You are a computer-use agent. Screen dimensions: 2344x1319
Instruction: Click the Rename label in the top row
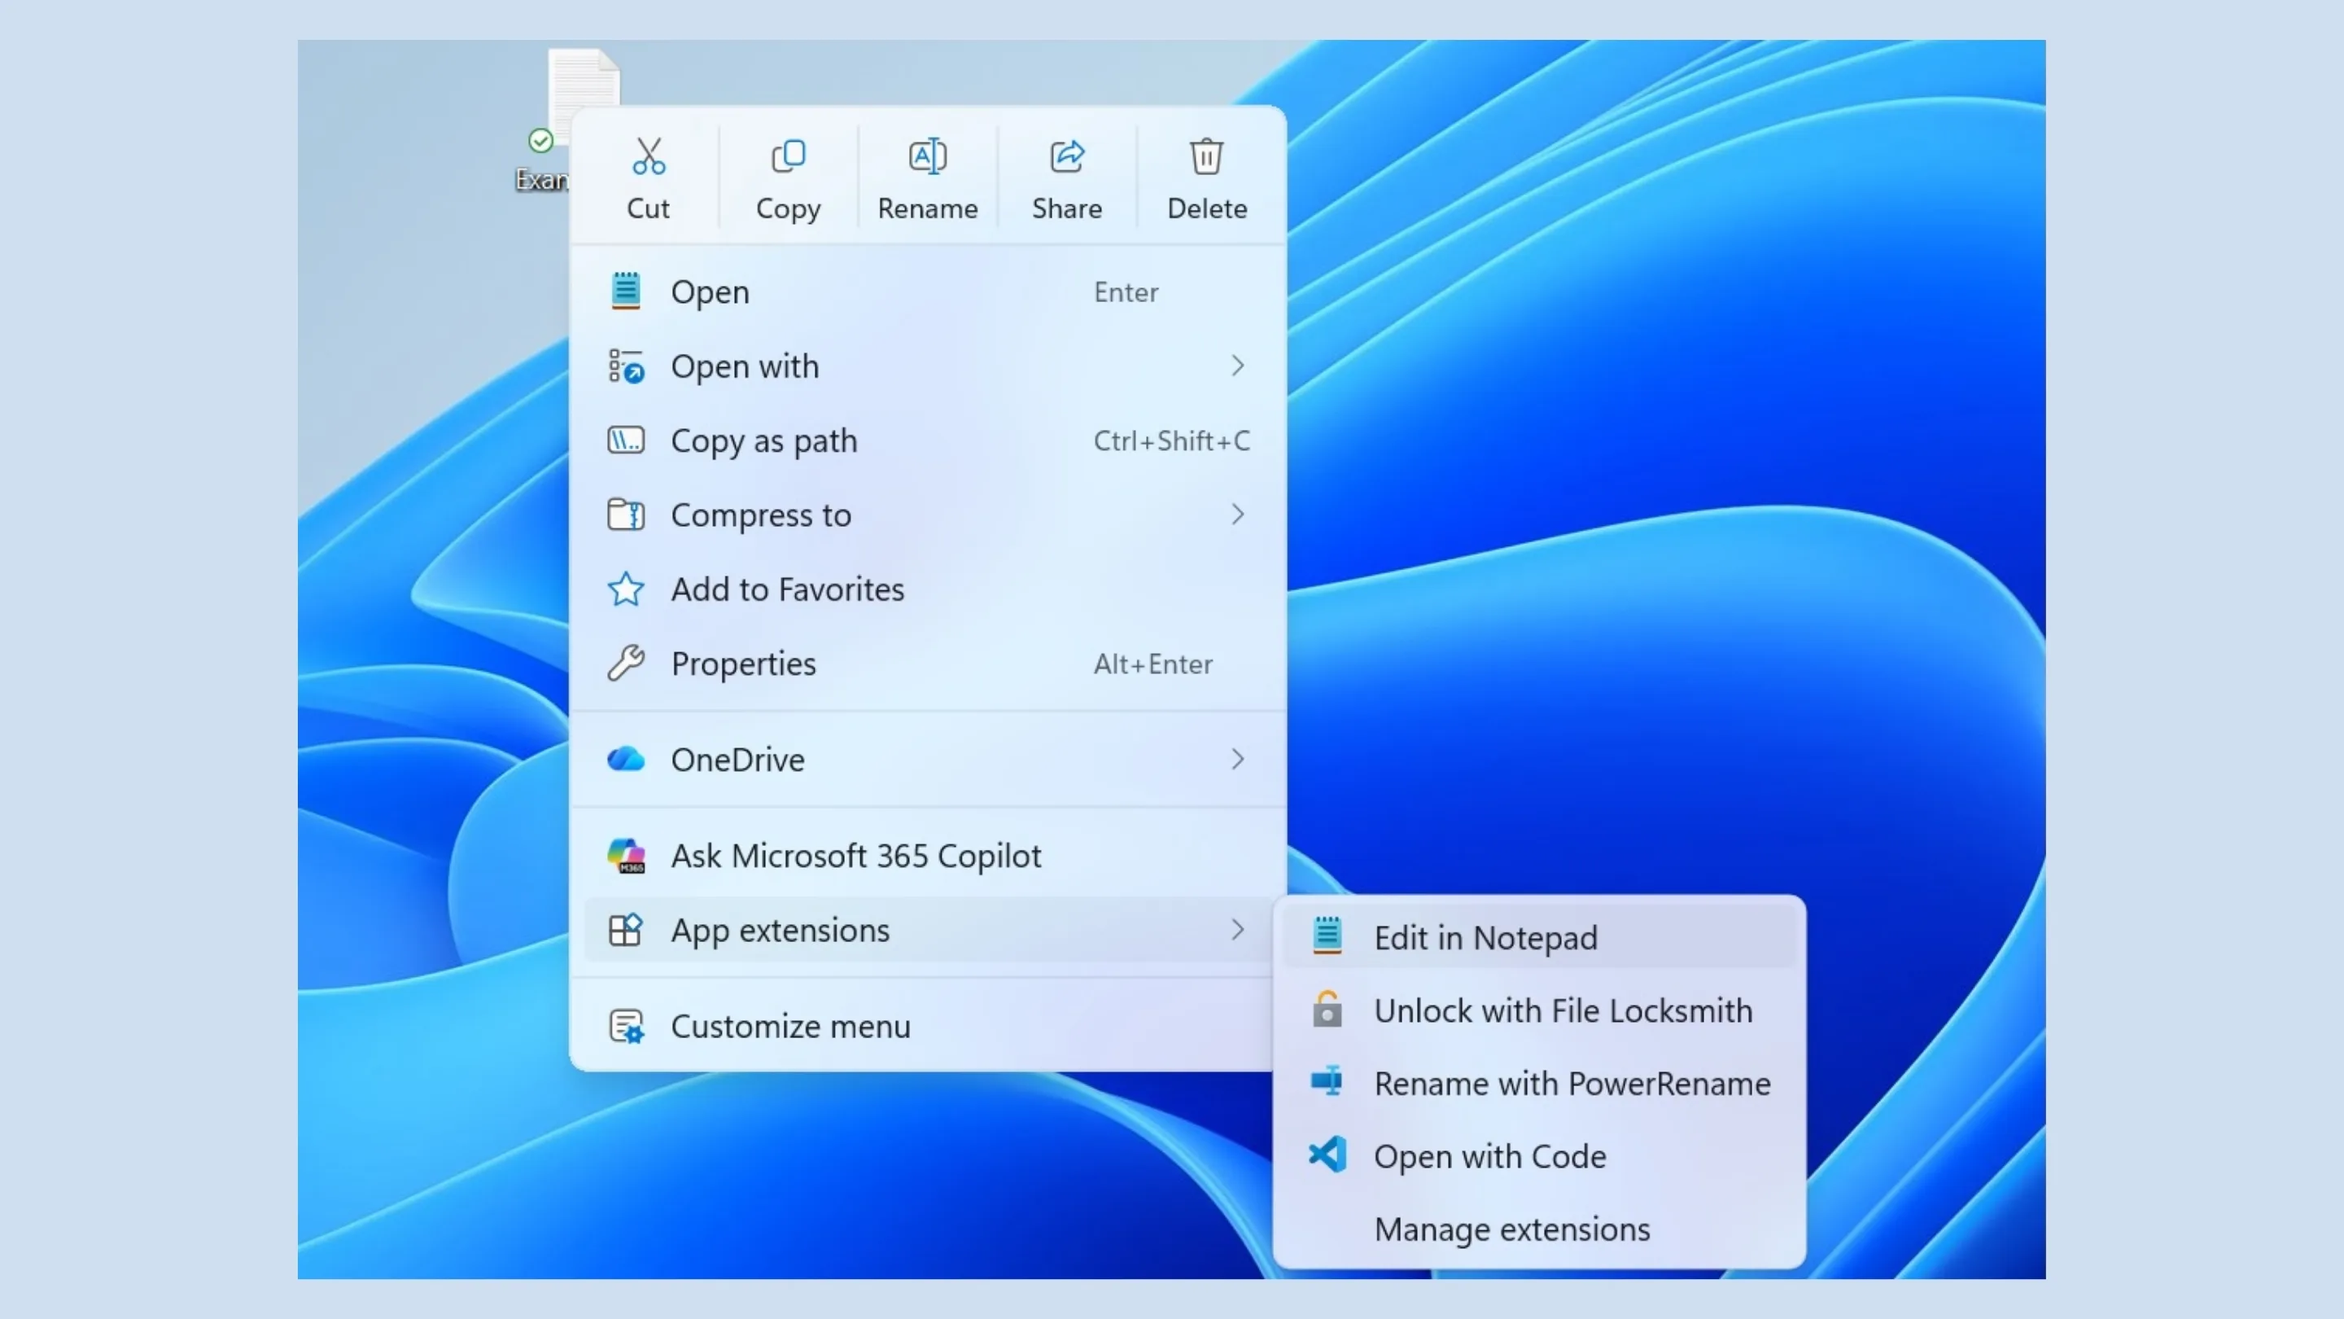[927, 208]
